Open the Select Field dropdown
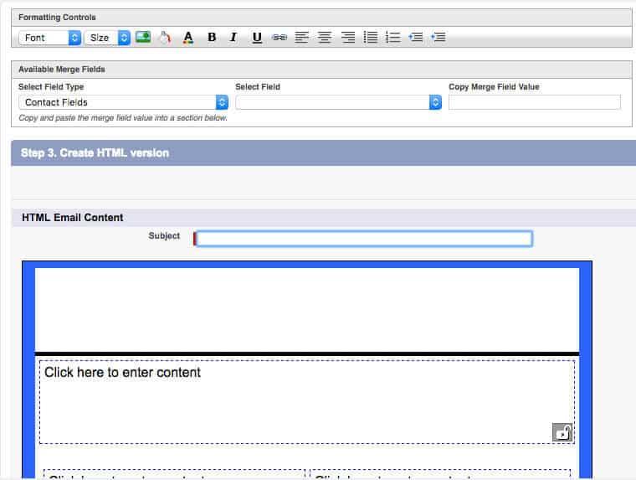This screenshot has height=480, width=636. pos(339,102)
